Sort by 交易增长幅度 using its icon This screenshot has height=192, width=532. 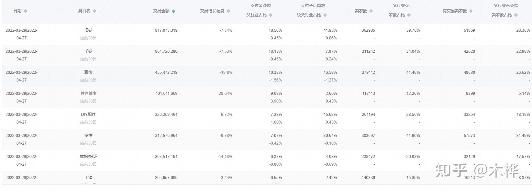(228, 11)
